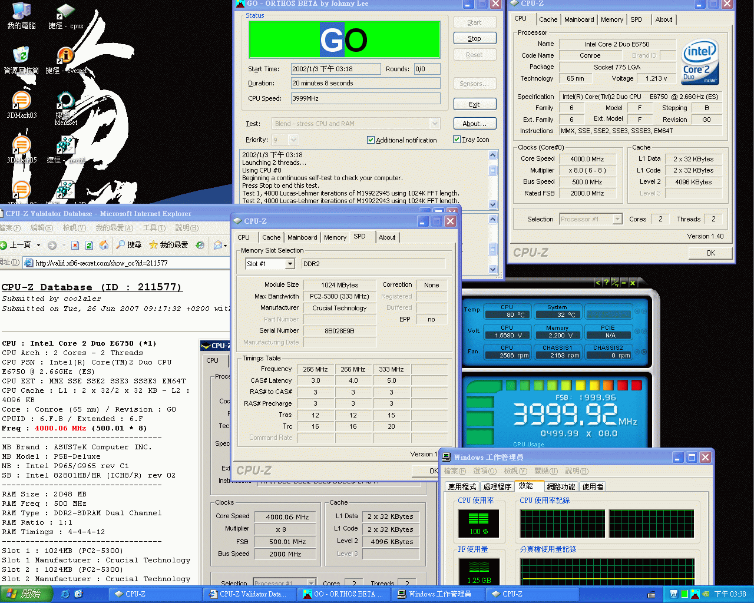Screen dimensions: 754x603
Task: Open the My Computer desktop icon
Action: 21,15
